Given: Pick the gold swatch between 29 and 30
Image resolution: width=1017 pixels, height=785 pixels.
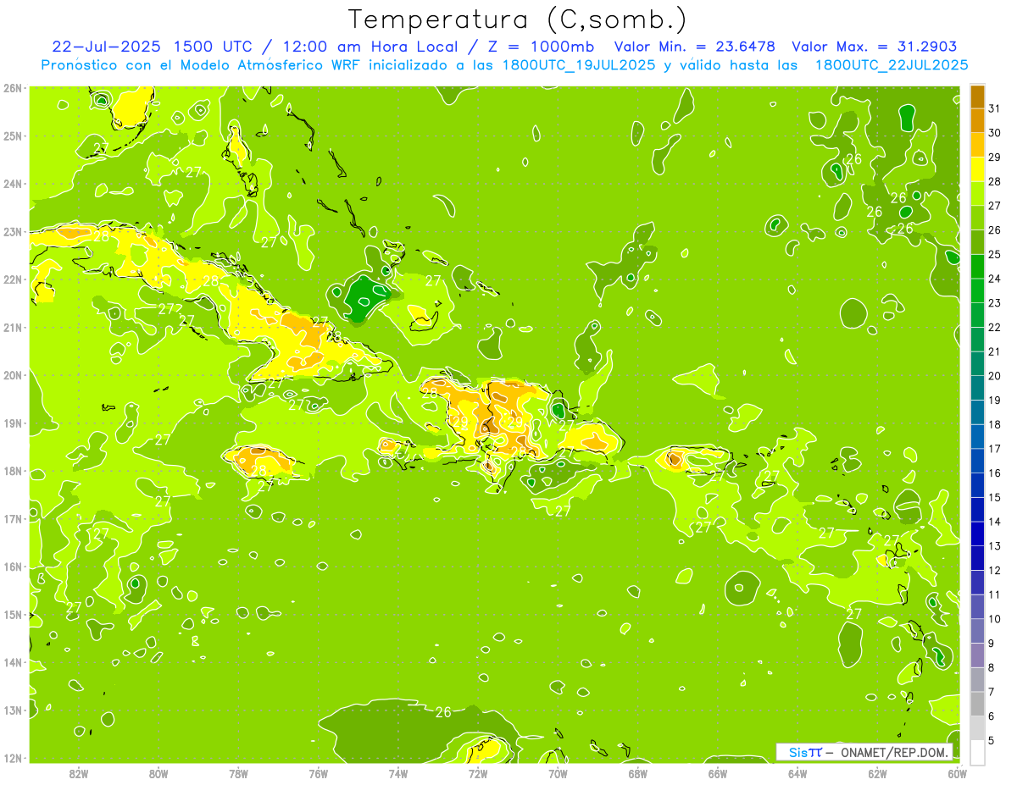Looking at the screenshot, I should (x=977, y=145).
